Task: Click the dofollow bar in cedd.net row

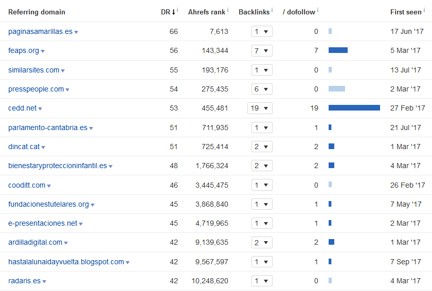Action: [x=354, y=107]
